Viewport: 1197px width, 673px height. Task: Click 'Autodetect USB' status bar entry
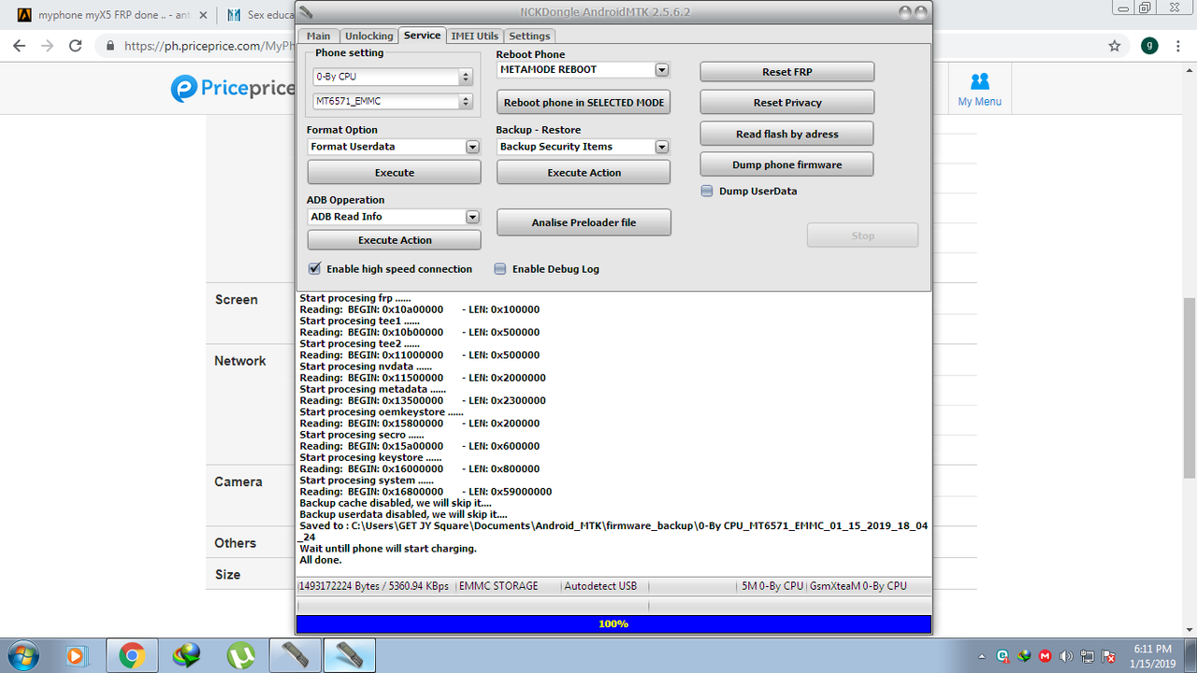[601, 586]
